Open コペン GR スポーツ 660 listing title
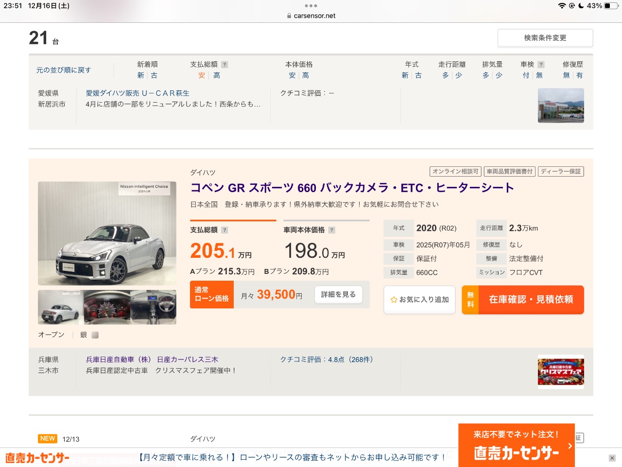 click(x=352, y=188)
